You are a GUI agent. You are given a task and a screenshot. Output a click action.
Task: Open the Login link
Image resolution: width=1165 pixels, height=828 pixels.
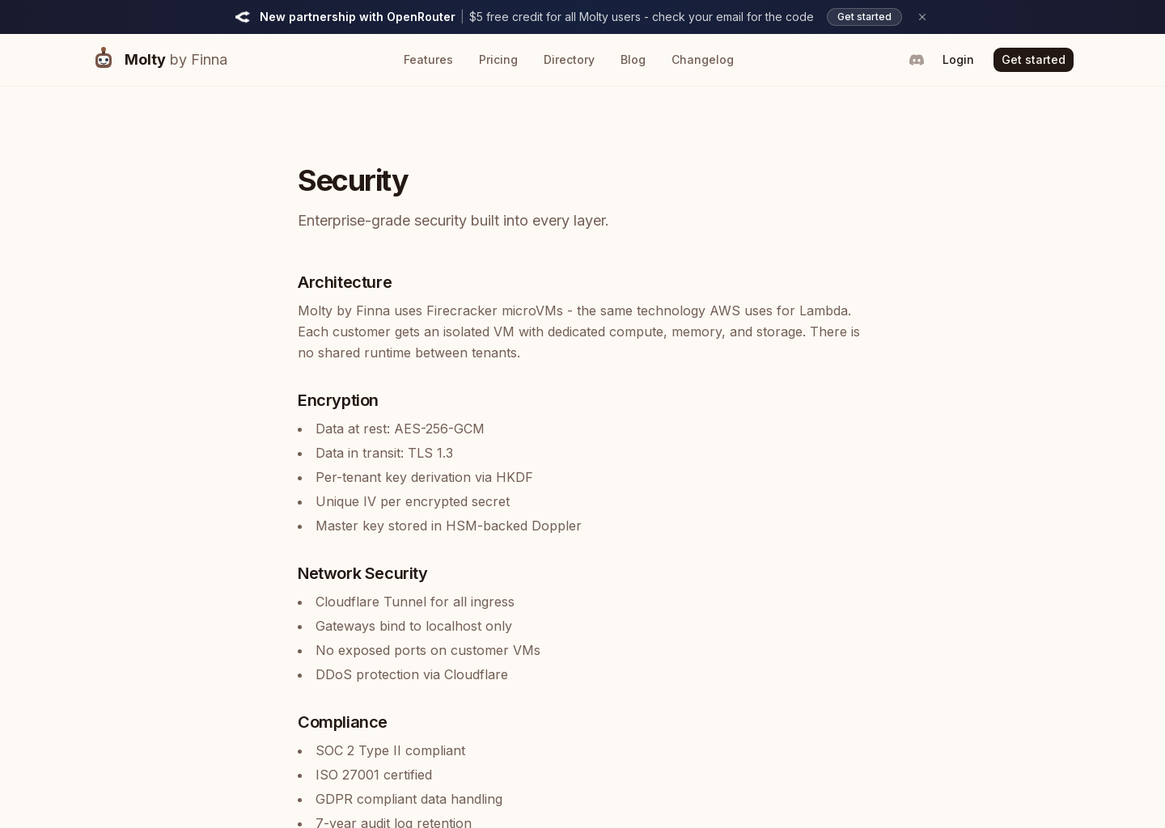pyautogui.click(x=958, y=60)
